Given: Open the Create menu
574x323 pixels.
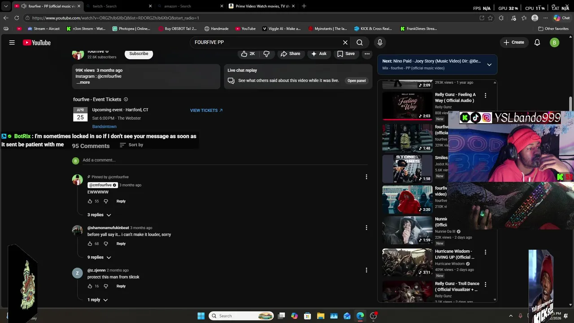Looking at the screenshot, I should tap(513, 42).
